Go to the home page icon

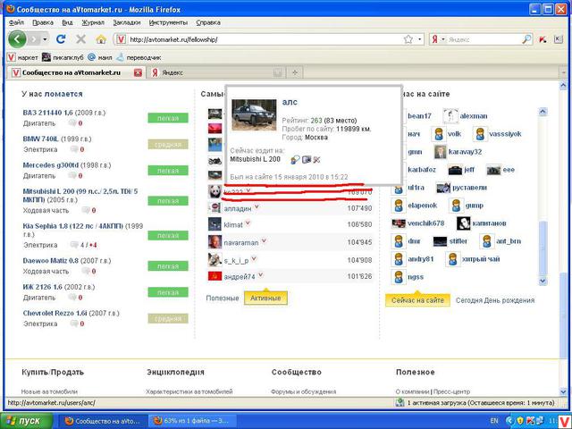pyautogui.click(x=101, y=39)
